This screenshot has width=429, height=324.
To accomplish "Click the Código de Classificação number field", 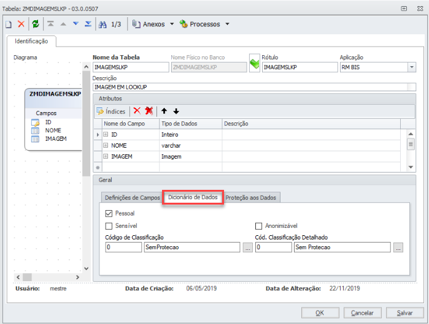I will click(x=123, y=247).
